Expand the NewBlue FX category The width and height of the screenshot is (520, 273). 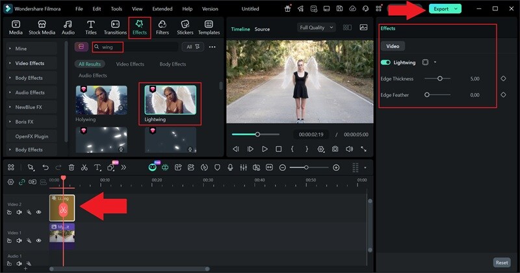[x=10, y=107]
